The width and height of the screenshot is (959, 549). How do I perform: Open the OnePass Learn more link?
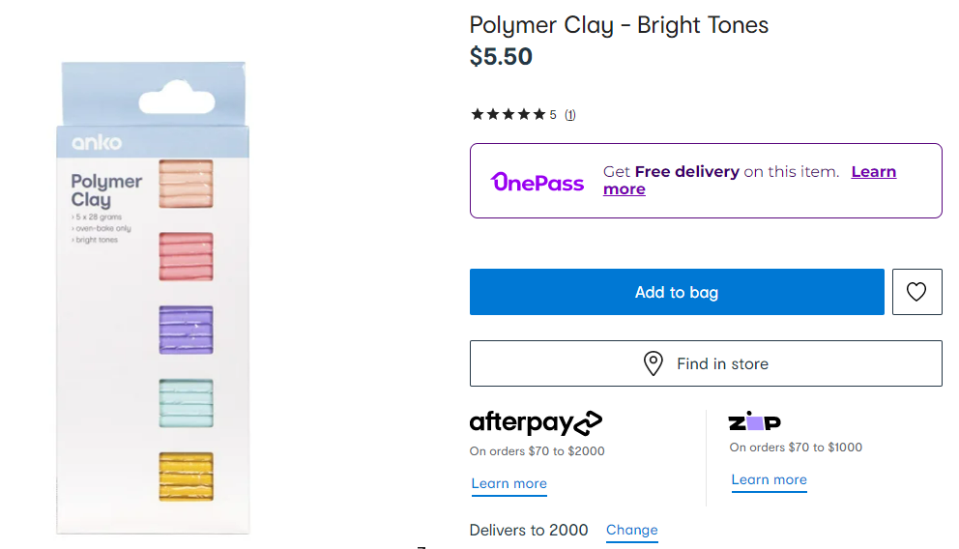click(873, 172)
